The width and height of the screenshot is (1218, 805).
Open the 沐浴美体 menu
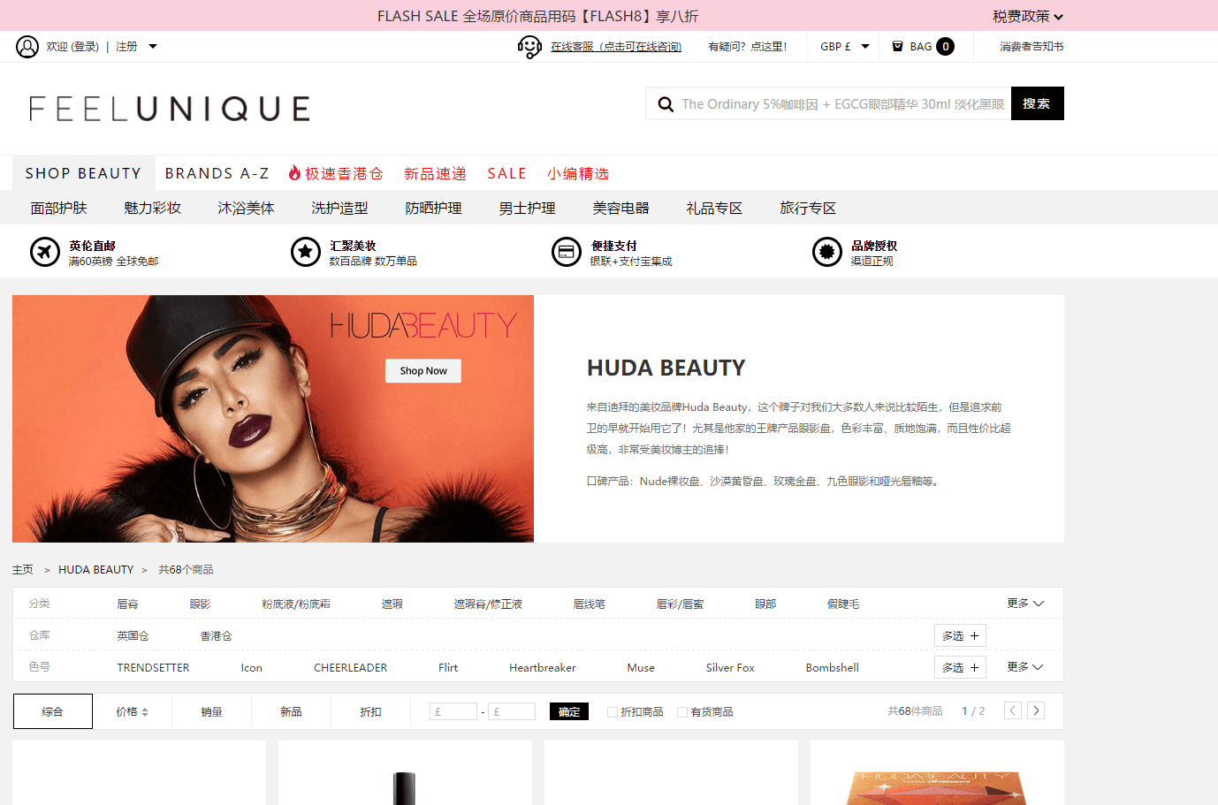247,209
